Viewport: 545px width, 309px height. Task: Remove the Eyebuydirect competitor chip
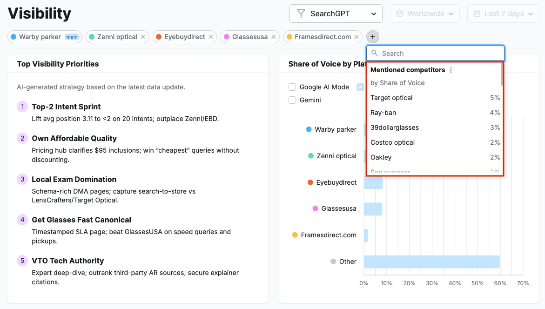211,37
